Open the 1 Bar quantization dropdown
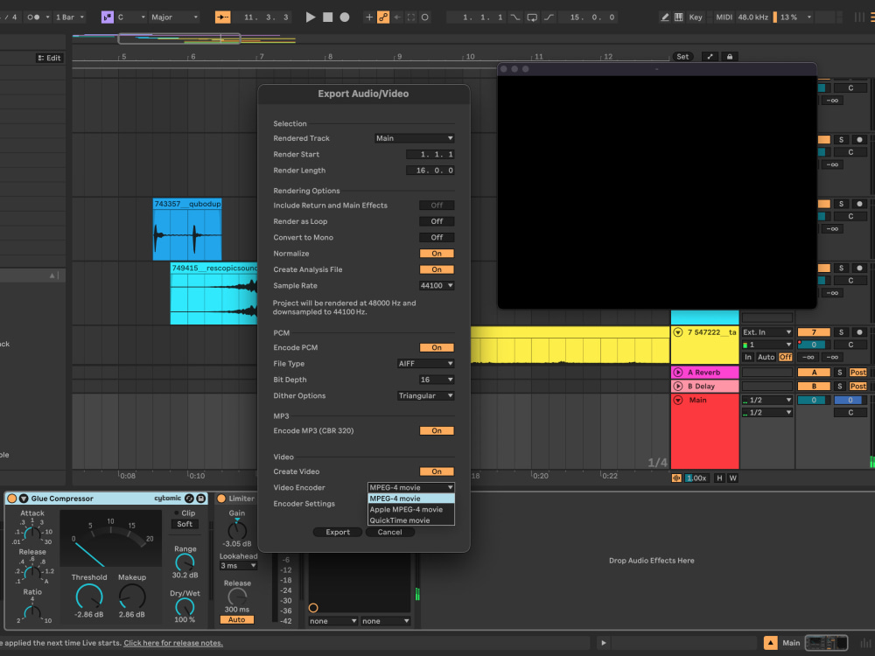875x656 pixels. click(x=70, y=17)
